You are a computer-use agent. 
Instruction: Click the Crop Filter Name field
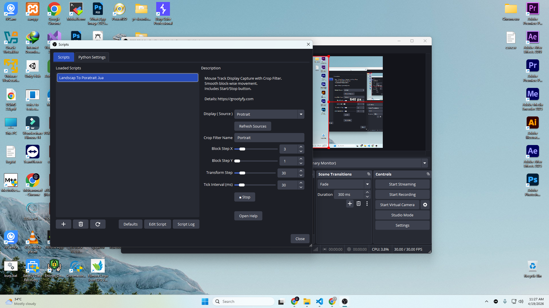[269, 138]
